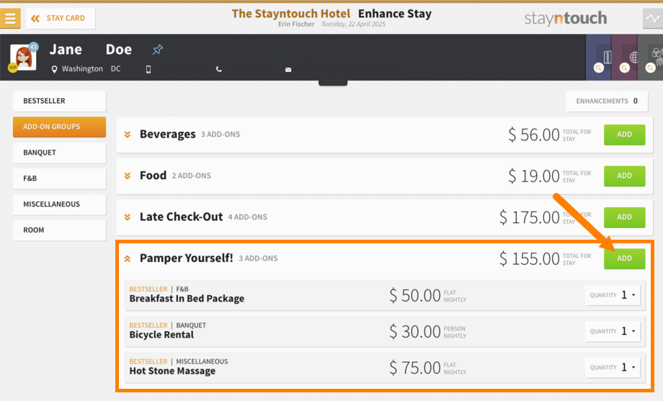Viewport: 663px width, 401px height.
Task: Expand the Late Check-Out add-on group
Action: click(128, 217)
